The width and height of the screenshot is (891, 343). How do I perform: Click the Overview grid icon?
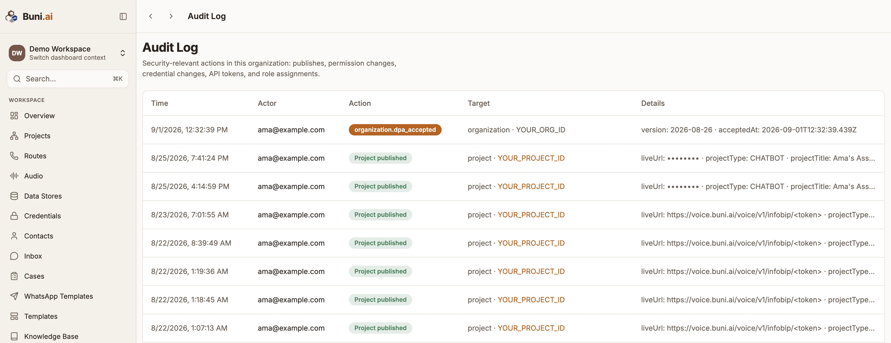pos(14,116)
